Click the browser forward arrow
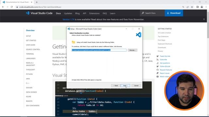Image resolution: width=209 pixels, height=117 pixels. click(x=7, y=7)
